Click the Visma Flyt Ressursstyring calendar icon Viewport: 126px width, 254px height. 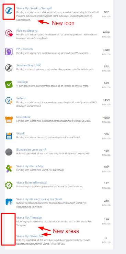coord(9,202)
